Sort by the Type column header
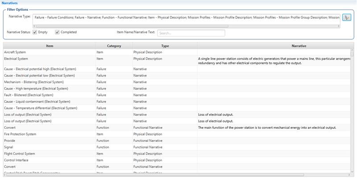Image resolution: width=357 pixels, height=178 pixels. tap(165, 46)
